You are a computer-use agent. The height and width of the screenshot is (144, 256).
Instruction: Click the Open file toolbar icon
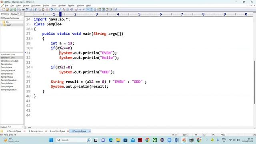point(7,10)
